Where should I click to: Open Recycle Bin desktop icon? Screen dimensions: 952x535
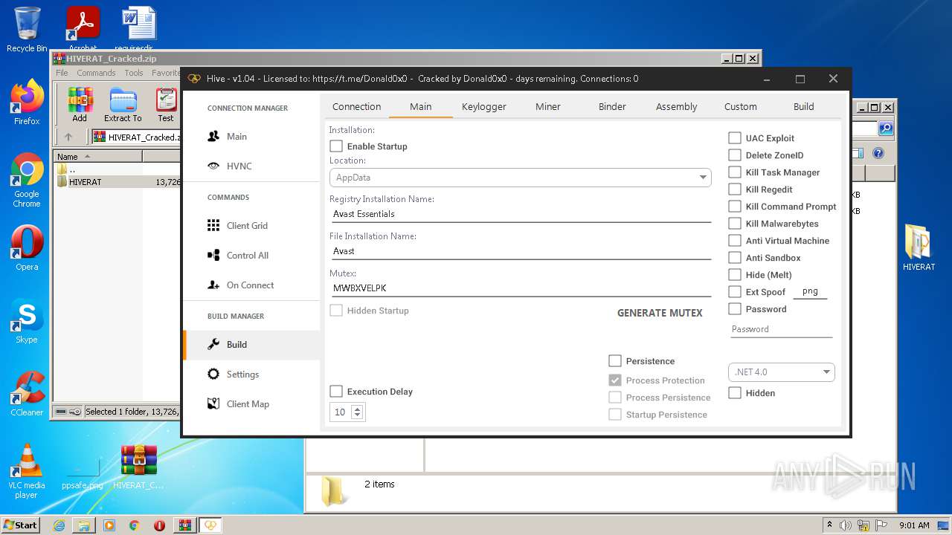(x=27, y=30)
